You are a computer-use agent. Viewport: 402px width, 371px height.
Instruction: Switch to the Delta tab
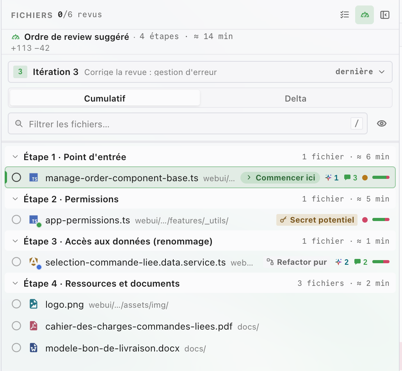click(295, 98)
